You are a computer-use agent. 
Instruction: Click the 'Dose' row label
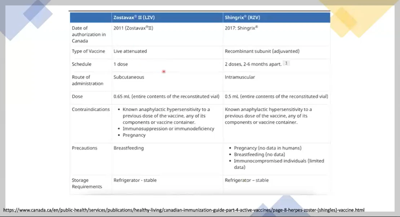pos(77,96)
